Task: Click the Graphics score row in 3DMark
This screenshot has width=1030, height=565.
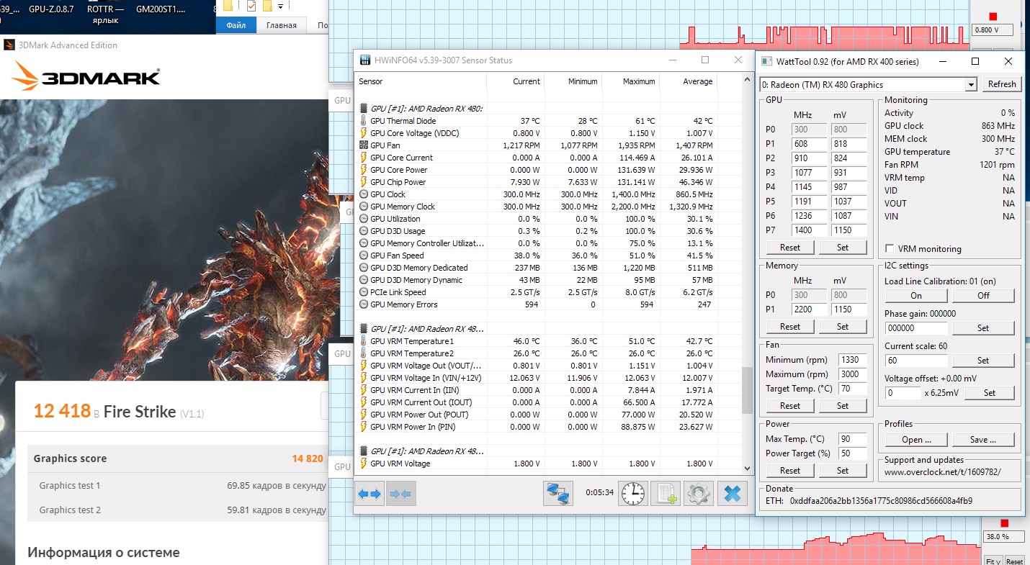Action: (177, 458)
